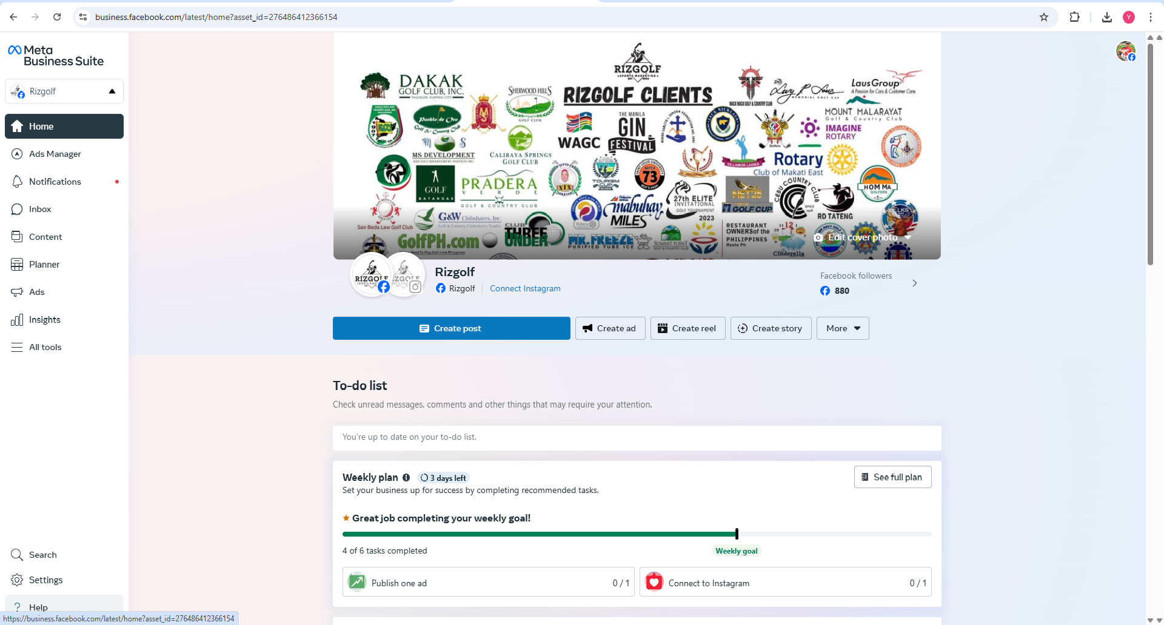Click the Create post button
The height and width of the screenshot is (625, 1164).
(x=452, y=328)
